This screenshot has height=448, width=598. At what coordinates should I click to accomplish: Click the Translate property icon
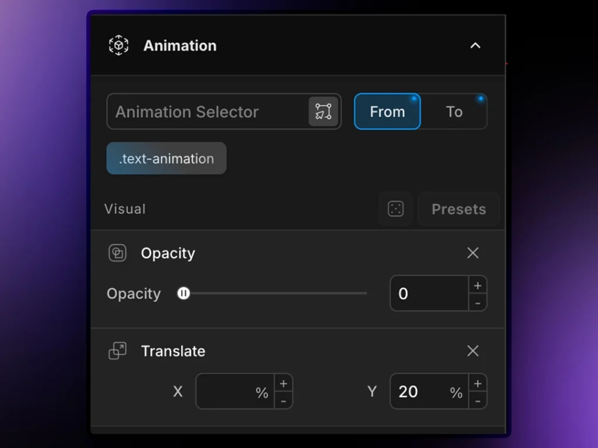click(117, 351)
